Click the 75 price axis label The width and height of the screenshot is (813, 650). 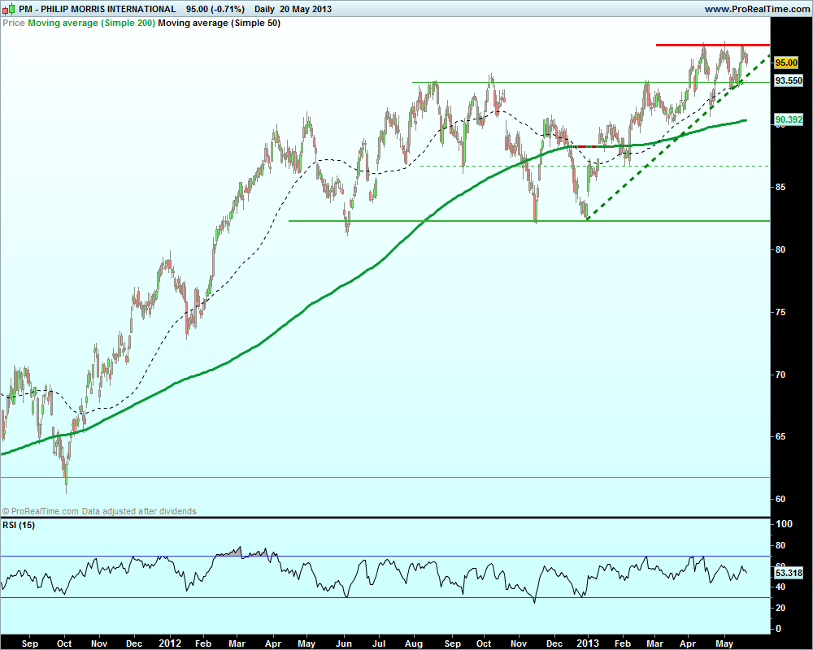coord(780,312)
